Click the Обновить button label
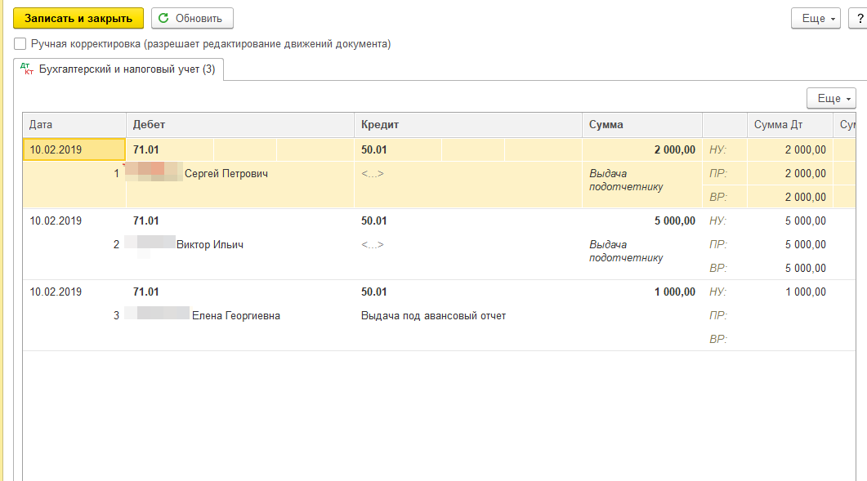Viewport: 867px width, 481px height. click(199, 18)
